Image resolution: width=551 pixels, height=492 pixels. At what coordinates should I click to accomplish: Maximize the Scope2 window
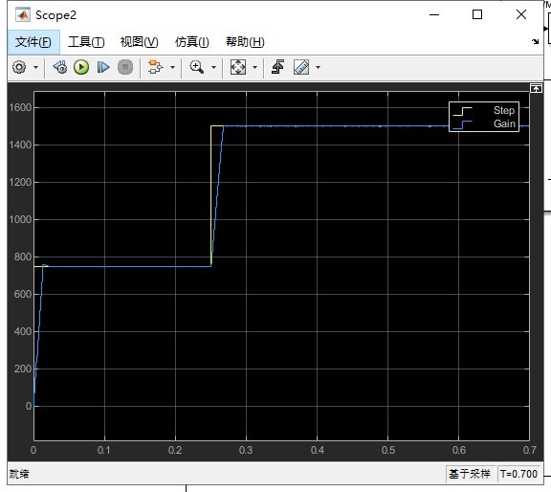point(477,14)
